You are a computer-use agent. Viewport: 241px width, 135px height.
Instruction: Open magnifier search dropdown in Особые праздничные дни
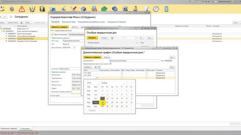142,37
